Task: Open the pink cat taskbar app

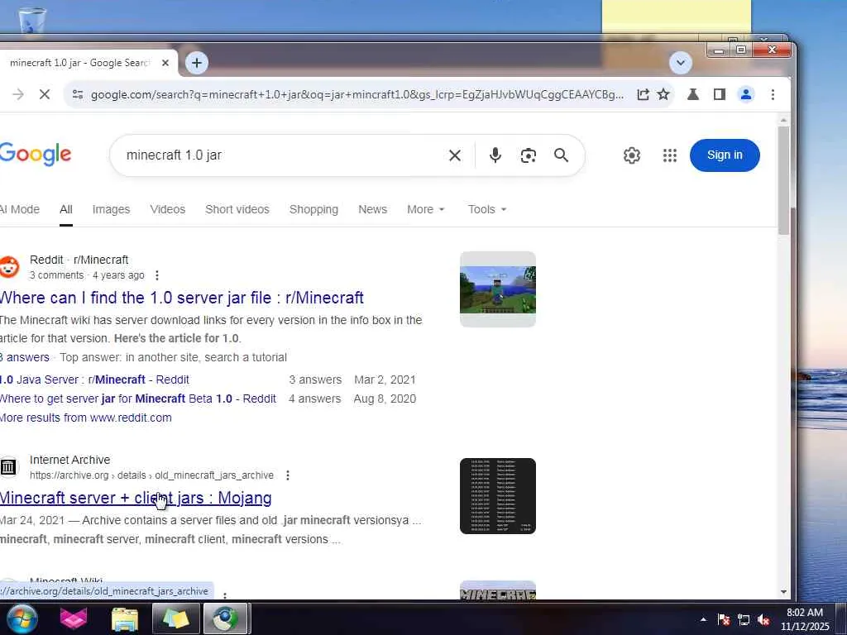Action: [x=74, y=618]
